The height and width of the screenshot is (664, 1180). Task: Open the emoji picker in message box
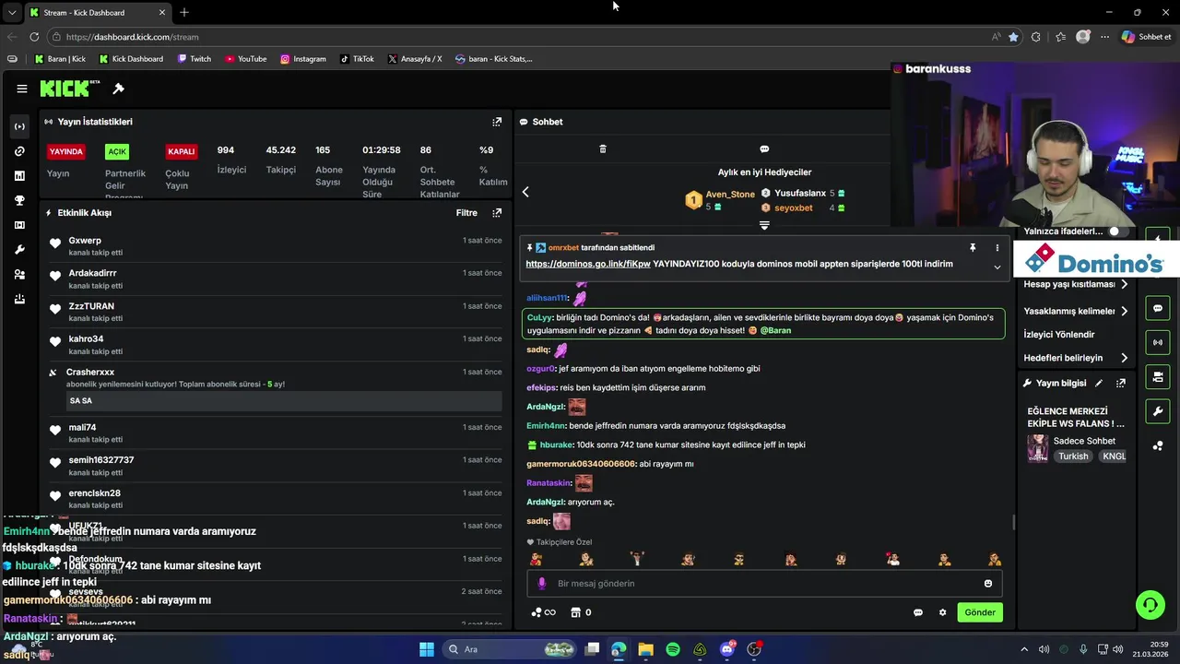(988, 584)
